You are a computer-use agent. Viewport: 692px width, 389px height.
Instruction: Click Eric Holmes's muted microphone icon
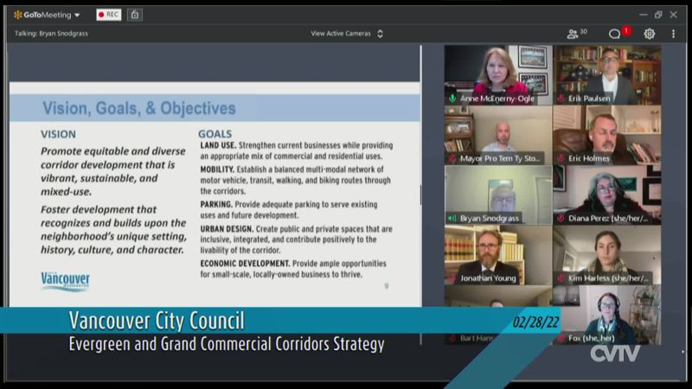tap(561, 158)
